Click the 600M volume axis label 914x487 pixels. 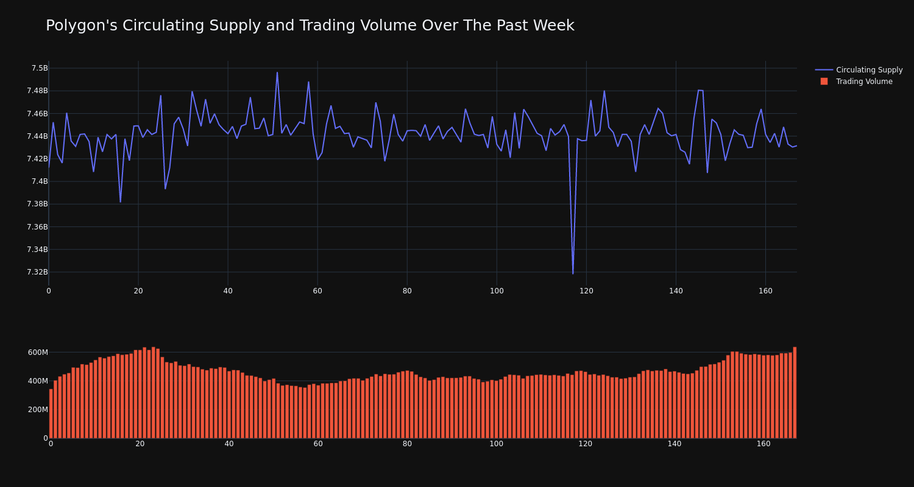click(x=38, y=352)
